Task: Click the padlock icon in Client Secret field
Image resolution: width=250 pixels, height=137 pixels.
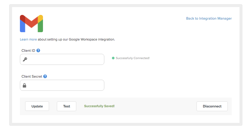Action: (24, 85)
